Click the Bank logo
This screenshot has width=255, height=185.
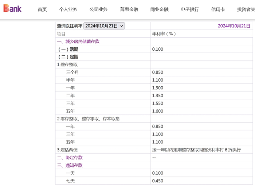tap(12, 8)
